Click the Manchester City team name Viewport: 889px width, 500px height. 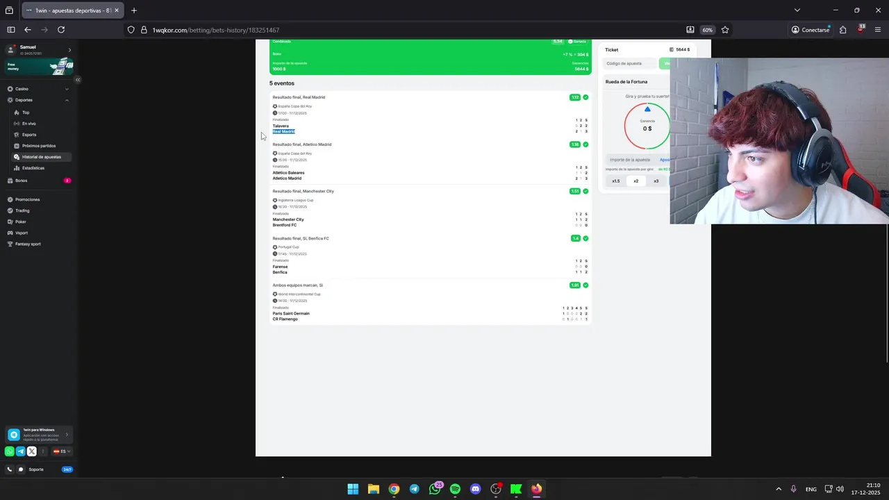[288, 219]
